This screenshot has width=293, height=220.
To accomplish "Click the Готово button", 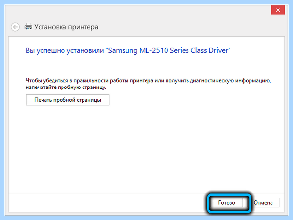I will click(227, 203).
